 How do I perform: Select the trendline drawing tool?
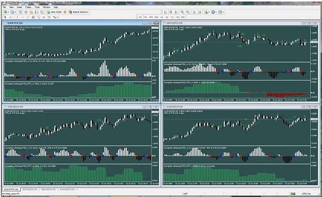pyautogui.click(x=28, y=17)
